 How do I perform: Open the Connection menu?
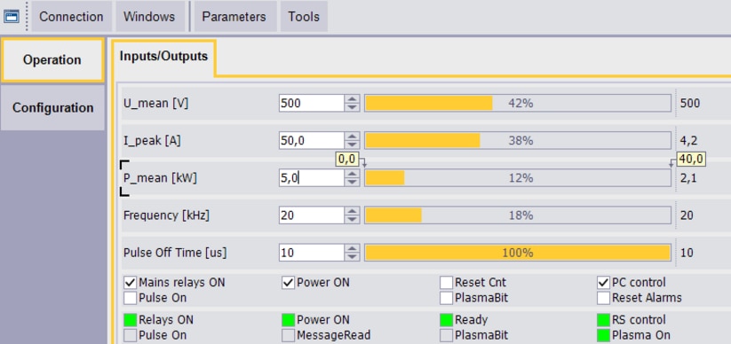coord(71,17)
